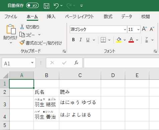Decrease font size with small A icon

pyautogui.click(x=152, y=29)
